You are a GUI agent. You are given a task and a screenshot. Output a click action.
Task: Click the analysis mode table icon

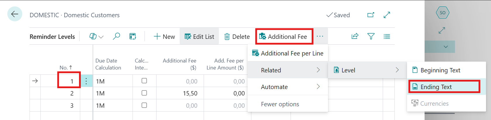tap(133, 36)
